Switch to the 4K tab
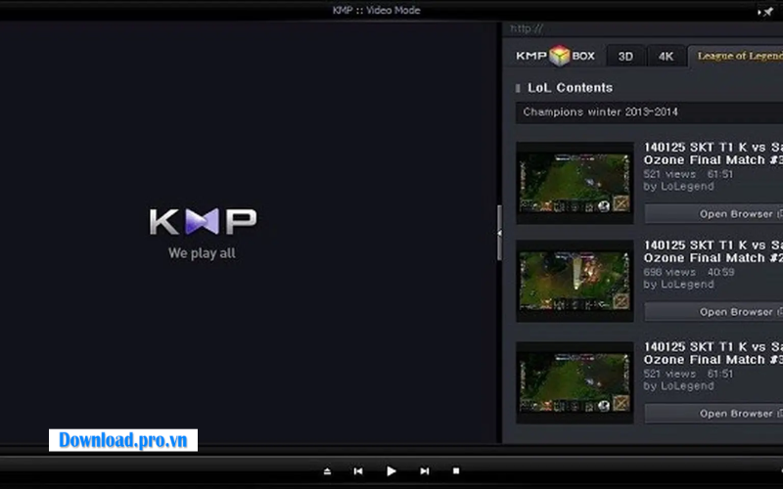 coord(666,57)
